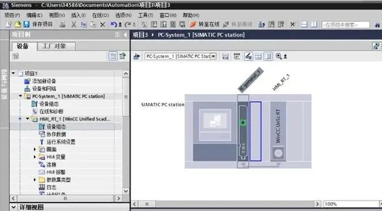The height and width of the screenshot is (211, 382).
Task: Click the Save project icon
Action: pyautogui.click(x=26, y=24)
